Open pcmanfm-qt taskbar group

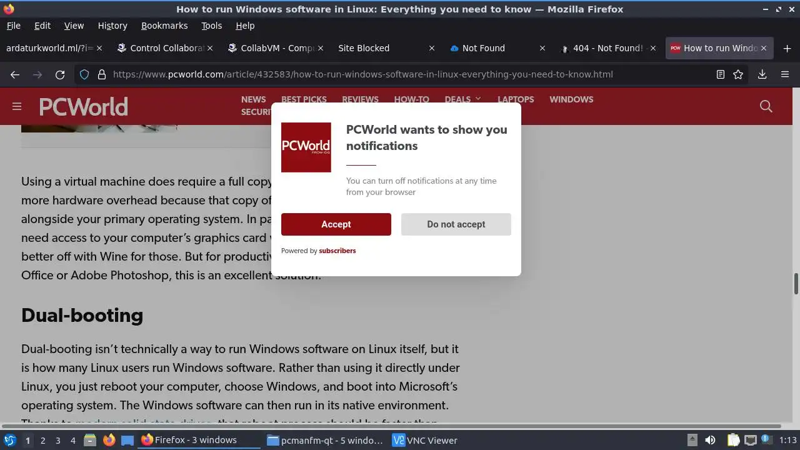(x=324, y=441)
